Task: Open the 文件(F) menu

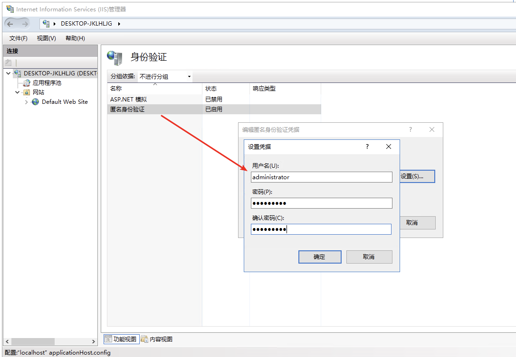Action: (x=19, y=38)
